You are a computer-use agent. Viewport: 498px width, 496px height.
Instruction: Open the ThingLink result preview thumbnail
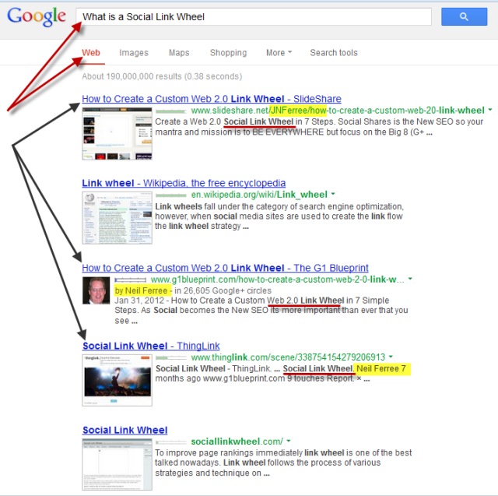pos(117,380)
